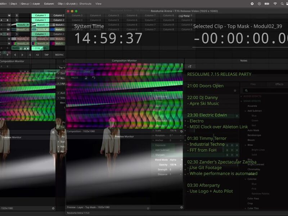Open Wi-Fi status in the menu bar
Image resolution: width=288 pixels, height=216 pixels.
(x=275, y=4)
